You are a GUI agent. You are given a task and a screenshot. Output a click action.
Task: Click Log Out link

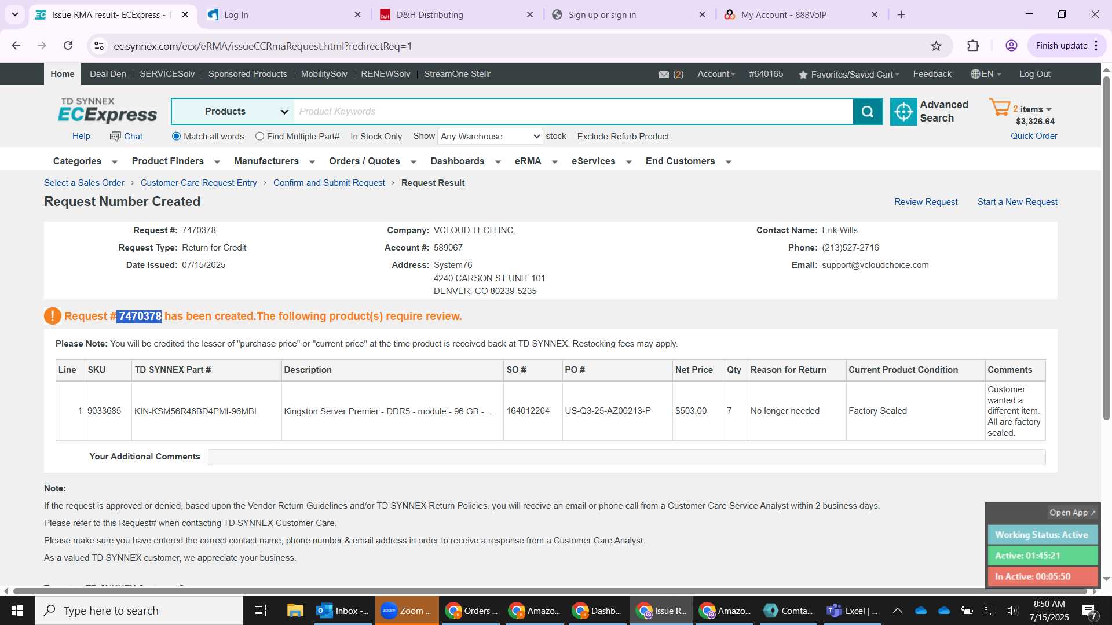tap(1034, 74)
